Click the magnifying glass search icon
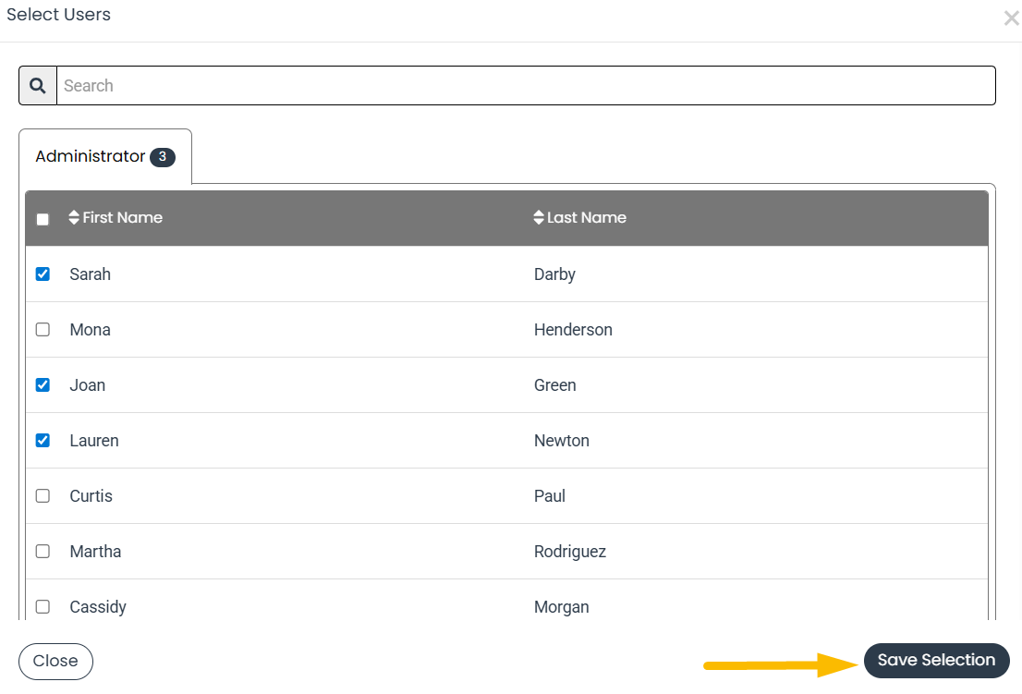Viewport: 1022px width, 694px height. click(x=38, y=85)
